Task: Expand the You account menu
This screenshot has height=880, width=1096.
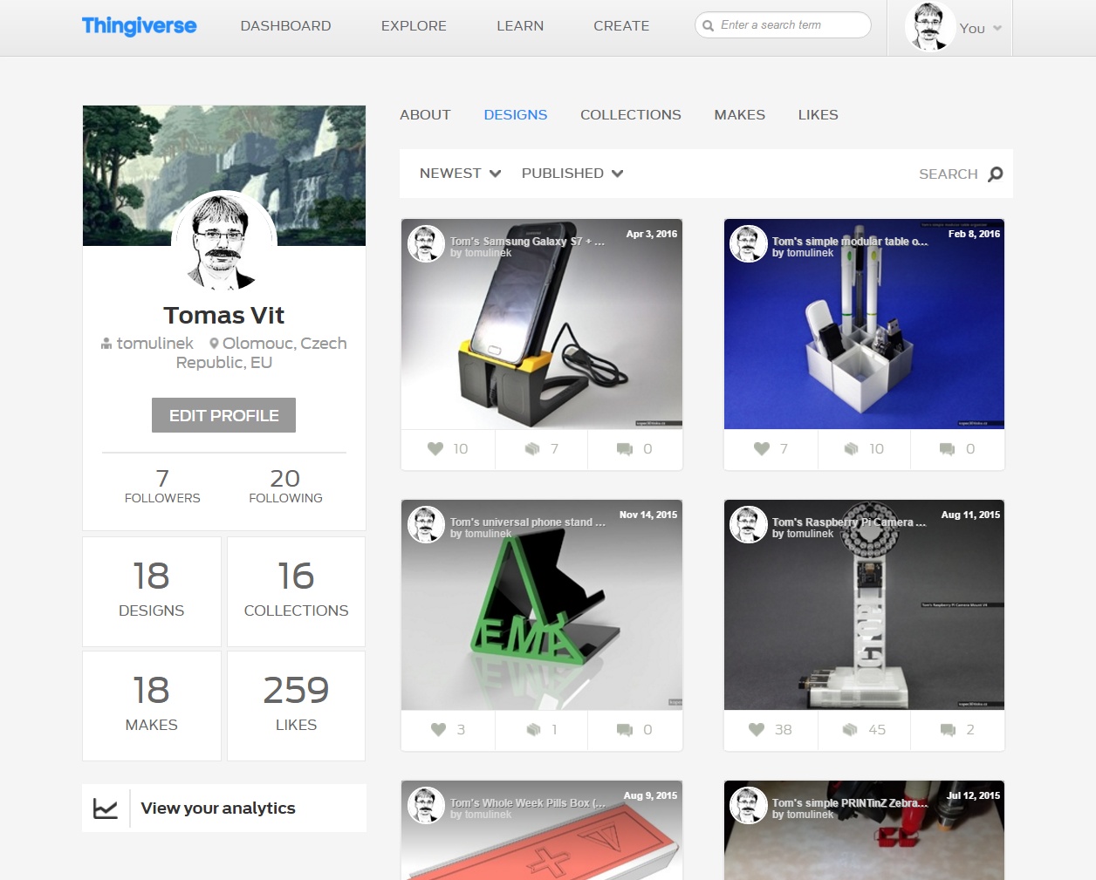Action: coord(981,29)
